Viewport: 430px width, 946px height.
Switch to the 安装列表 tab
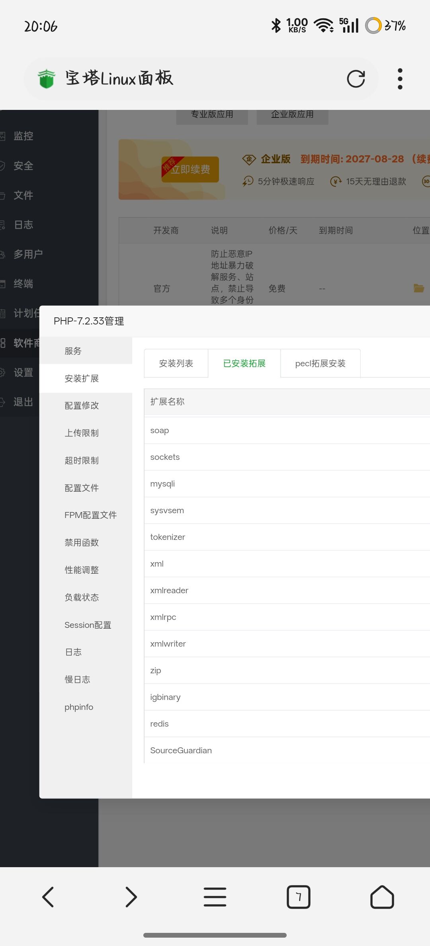[x=176, y=363]
